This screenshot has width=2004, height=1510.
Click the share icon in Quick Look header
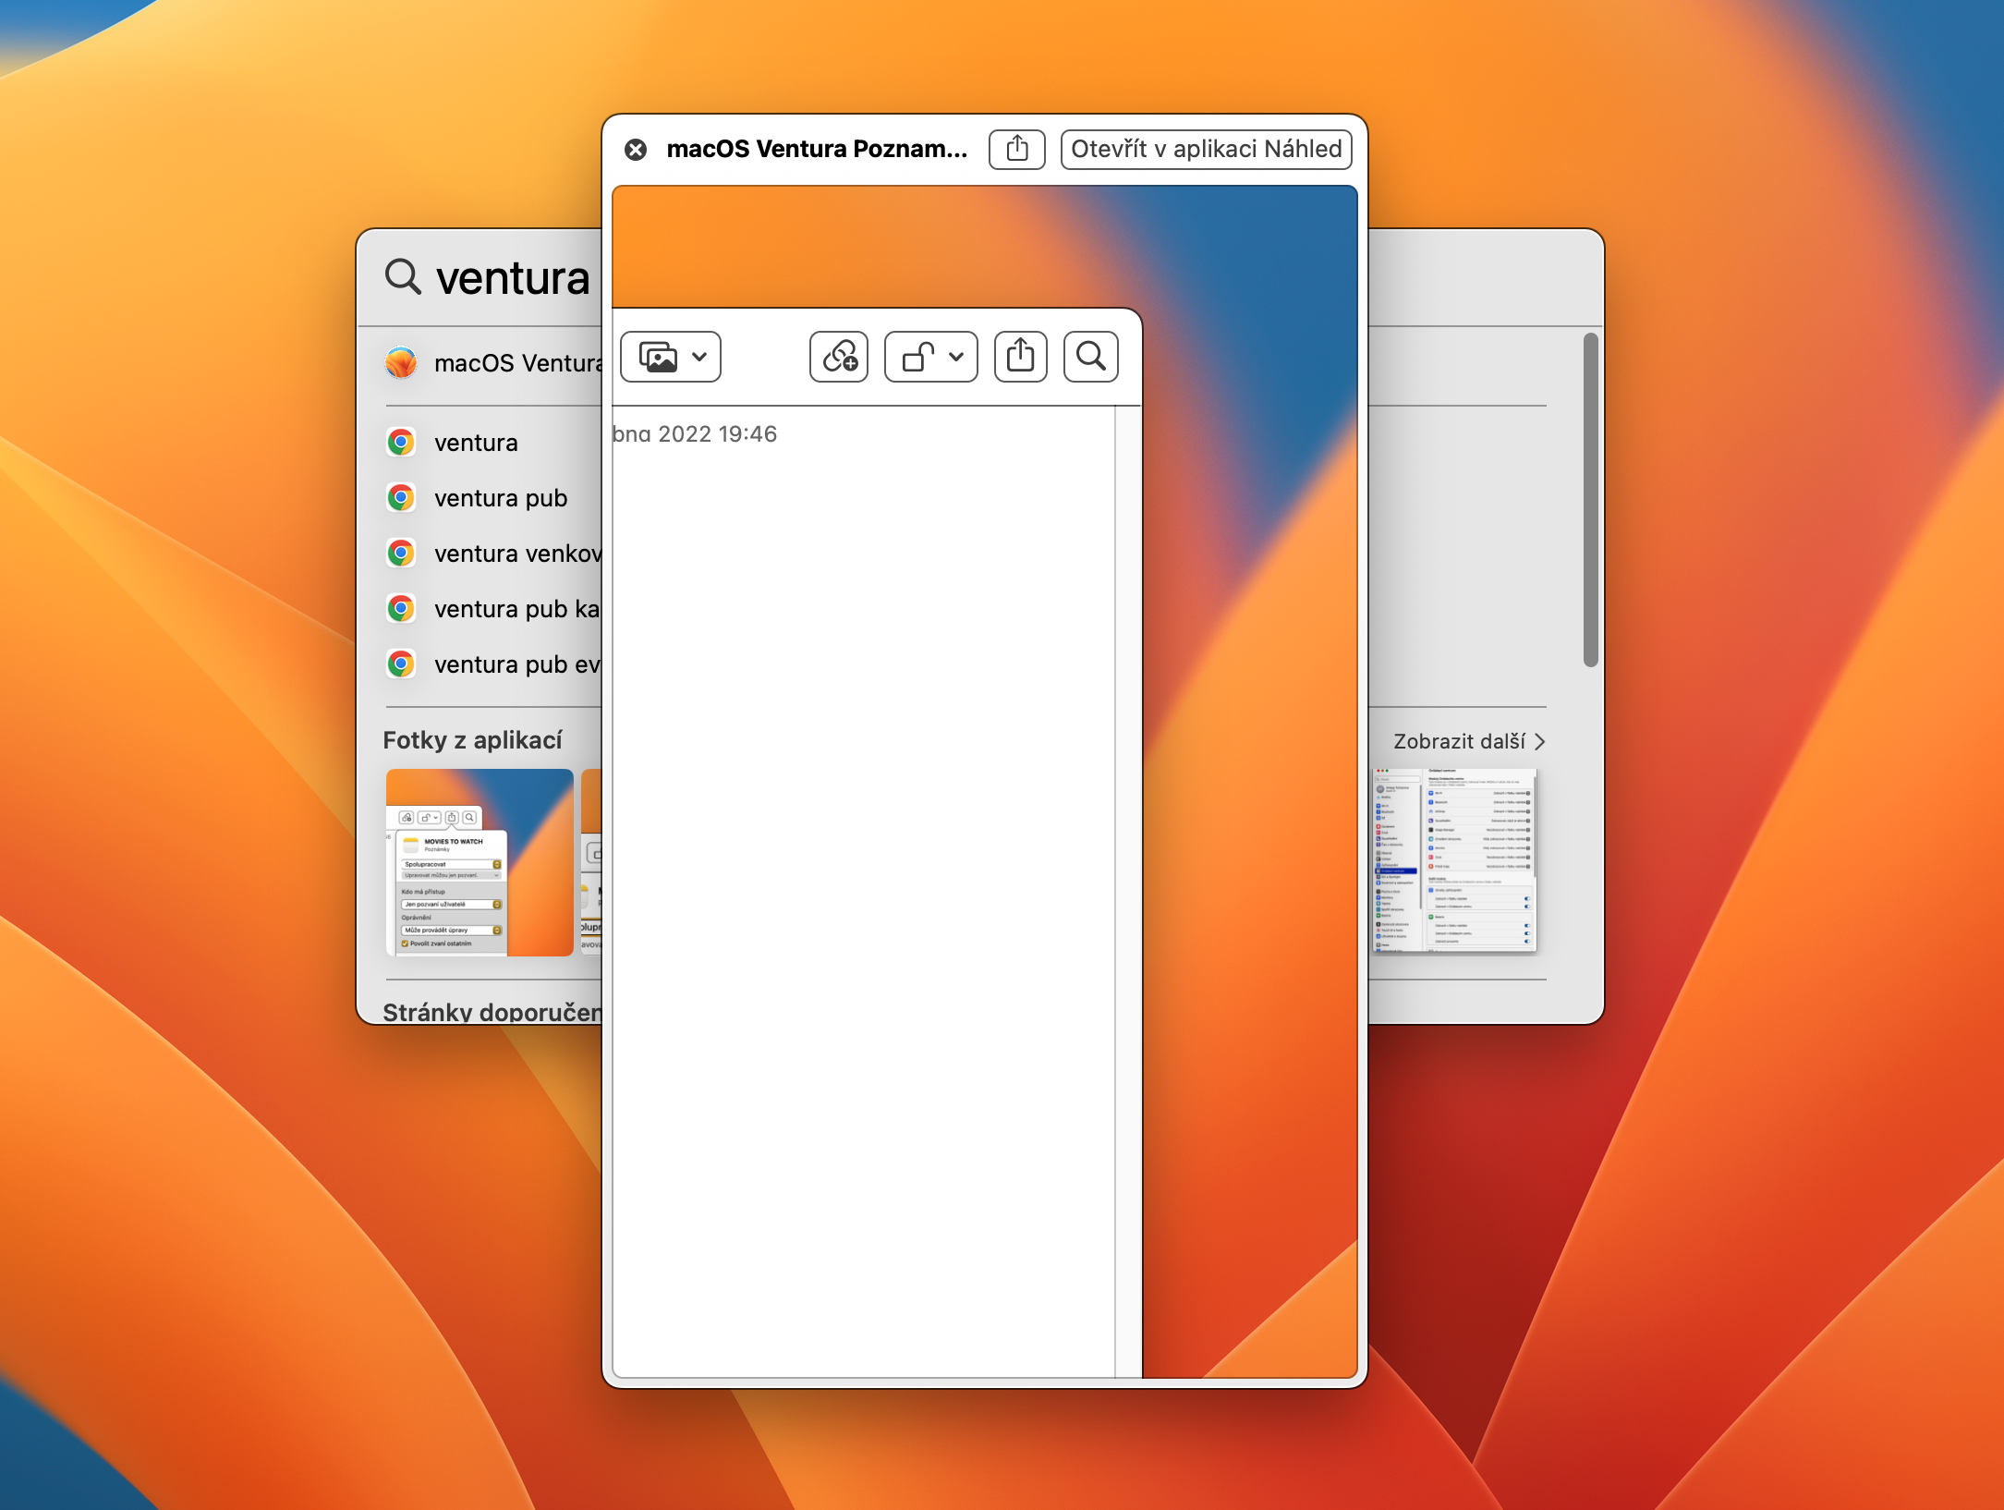(x=1016, y=149)
